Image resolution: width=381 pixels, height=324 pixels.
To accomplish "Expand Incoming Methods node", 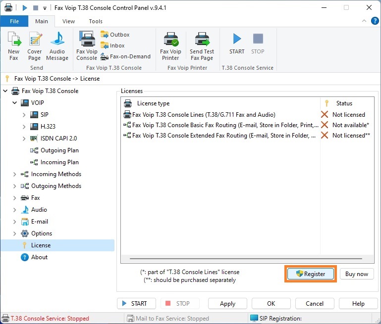I will [x=14, y=174].
